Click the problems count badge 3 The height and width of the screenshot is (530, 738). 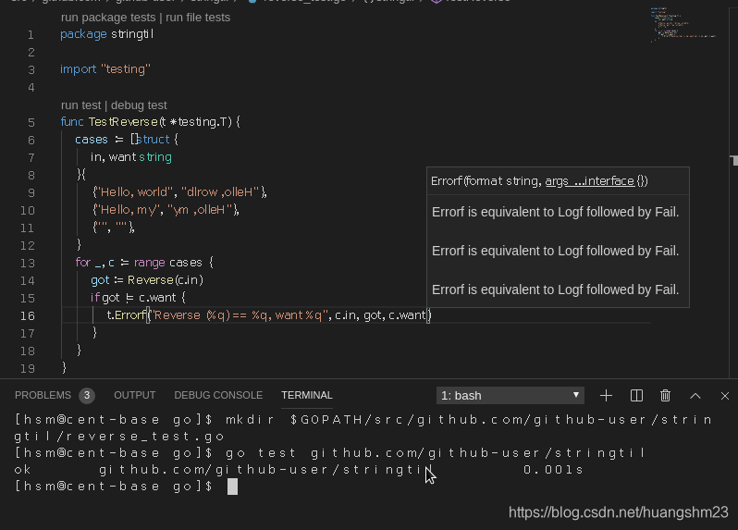click(x=87, y=395)
